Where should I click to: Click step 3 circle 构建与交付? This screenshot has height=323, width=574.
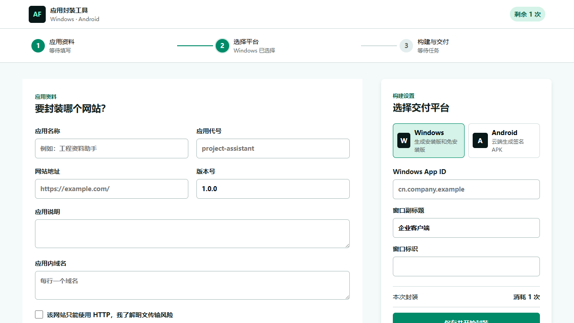[406, 46]
